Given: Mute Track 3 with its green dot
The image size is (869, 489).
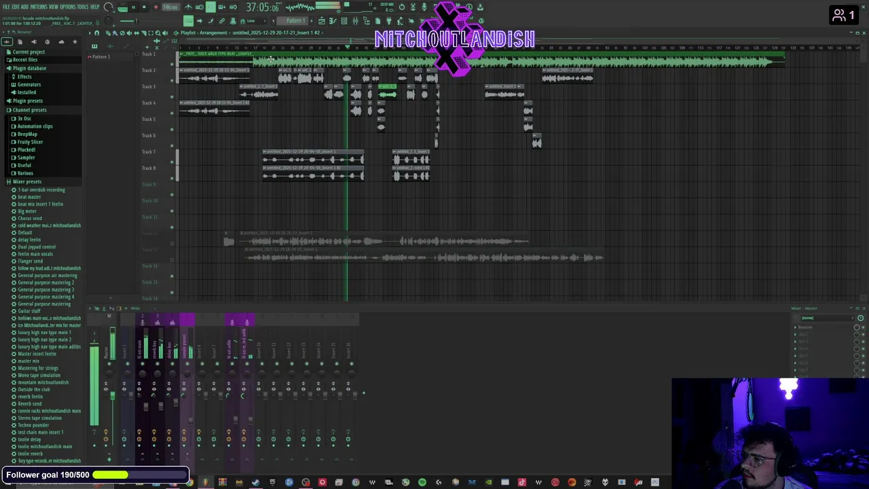Looking at the screenshot, I should 172,96.
